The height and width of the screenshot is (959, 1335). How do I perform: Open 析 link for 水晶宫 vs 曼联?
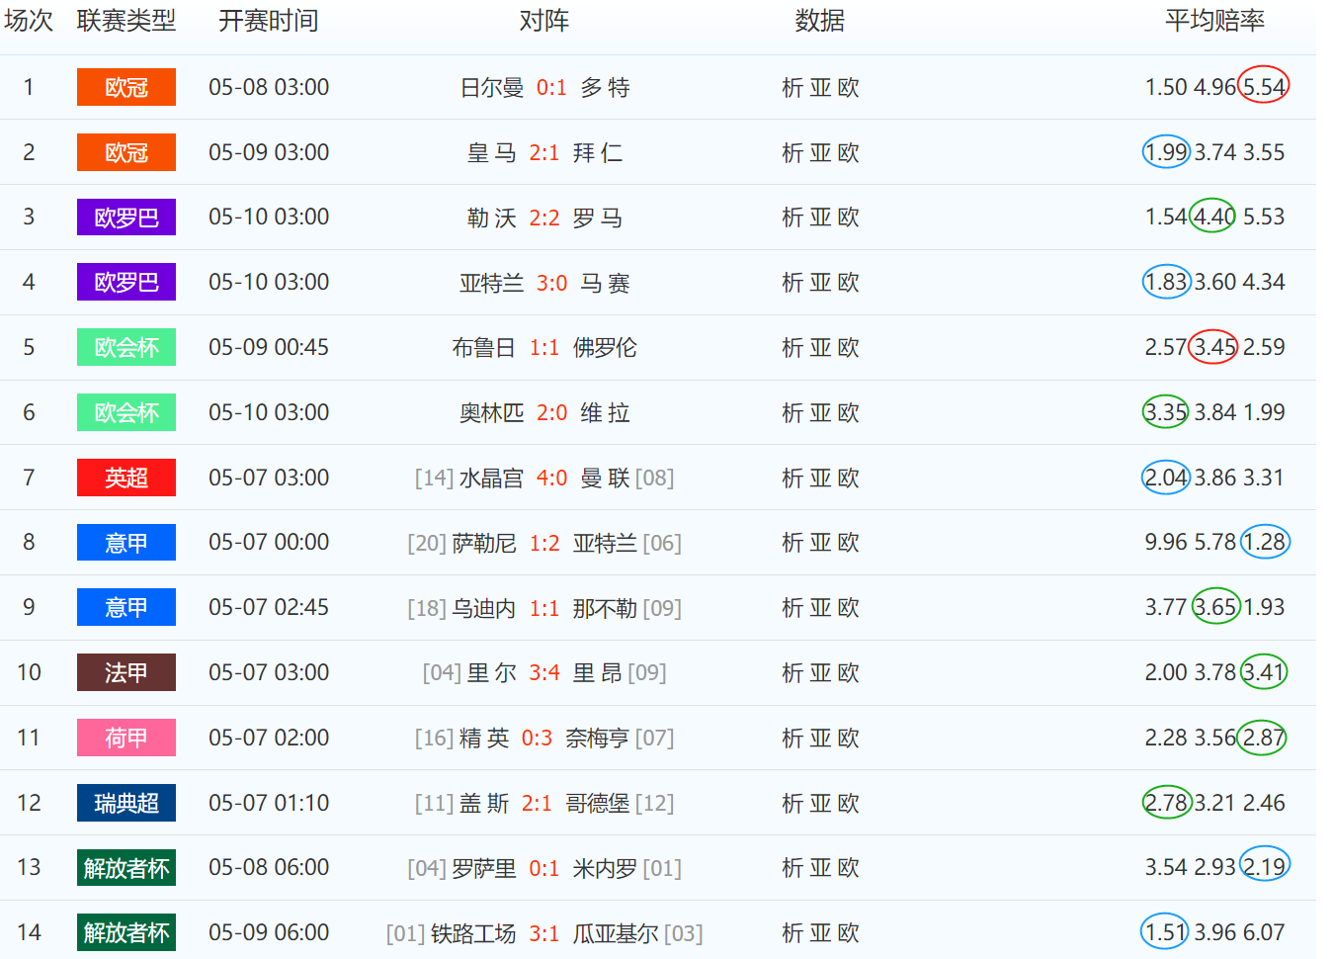click(793, 478)
